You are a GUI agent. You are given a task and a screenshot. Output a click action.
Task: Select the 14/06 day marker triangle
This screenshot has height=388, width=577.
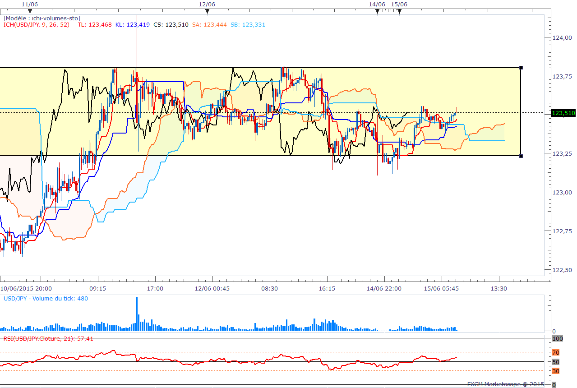pos(377,11)
